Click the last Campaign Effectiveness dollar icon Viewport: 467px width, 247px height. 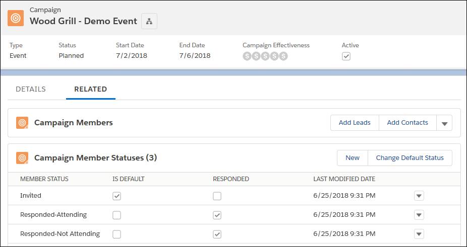click(283, 56)
